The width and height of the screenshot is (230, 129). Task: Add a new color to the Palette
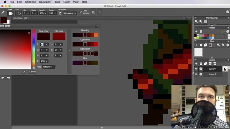coord(196,32)
